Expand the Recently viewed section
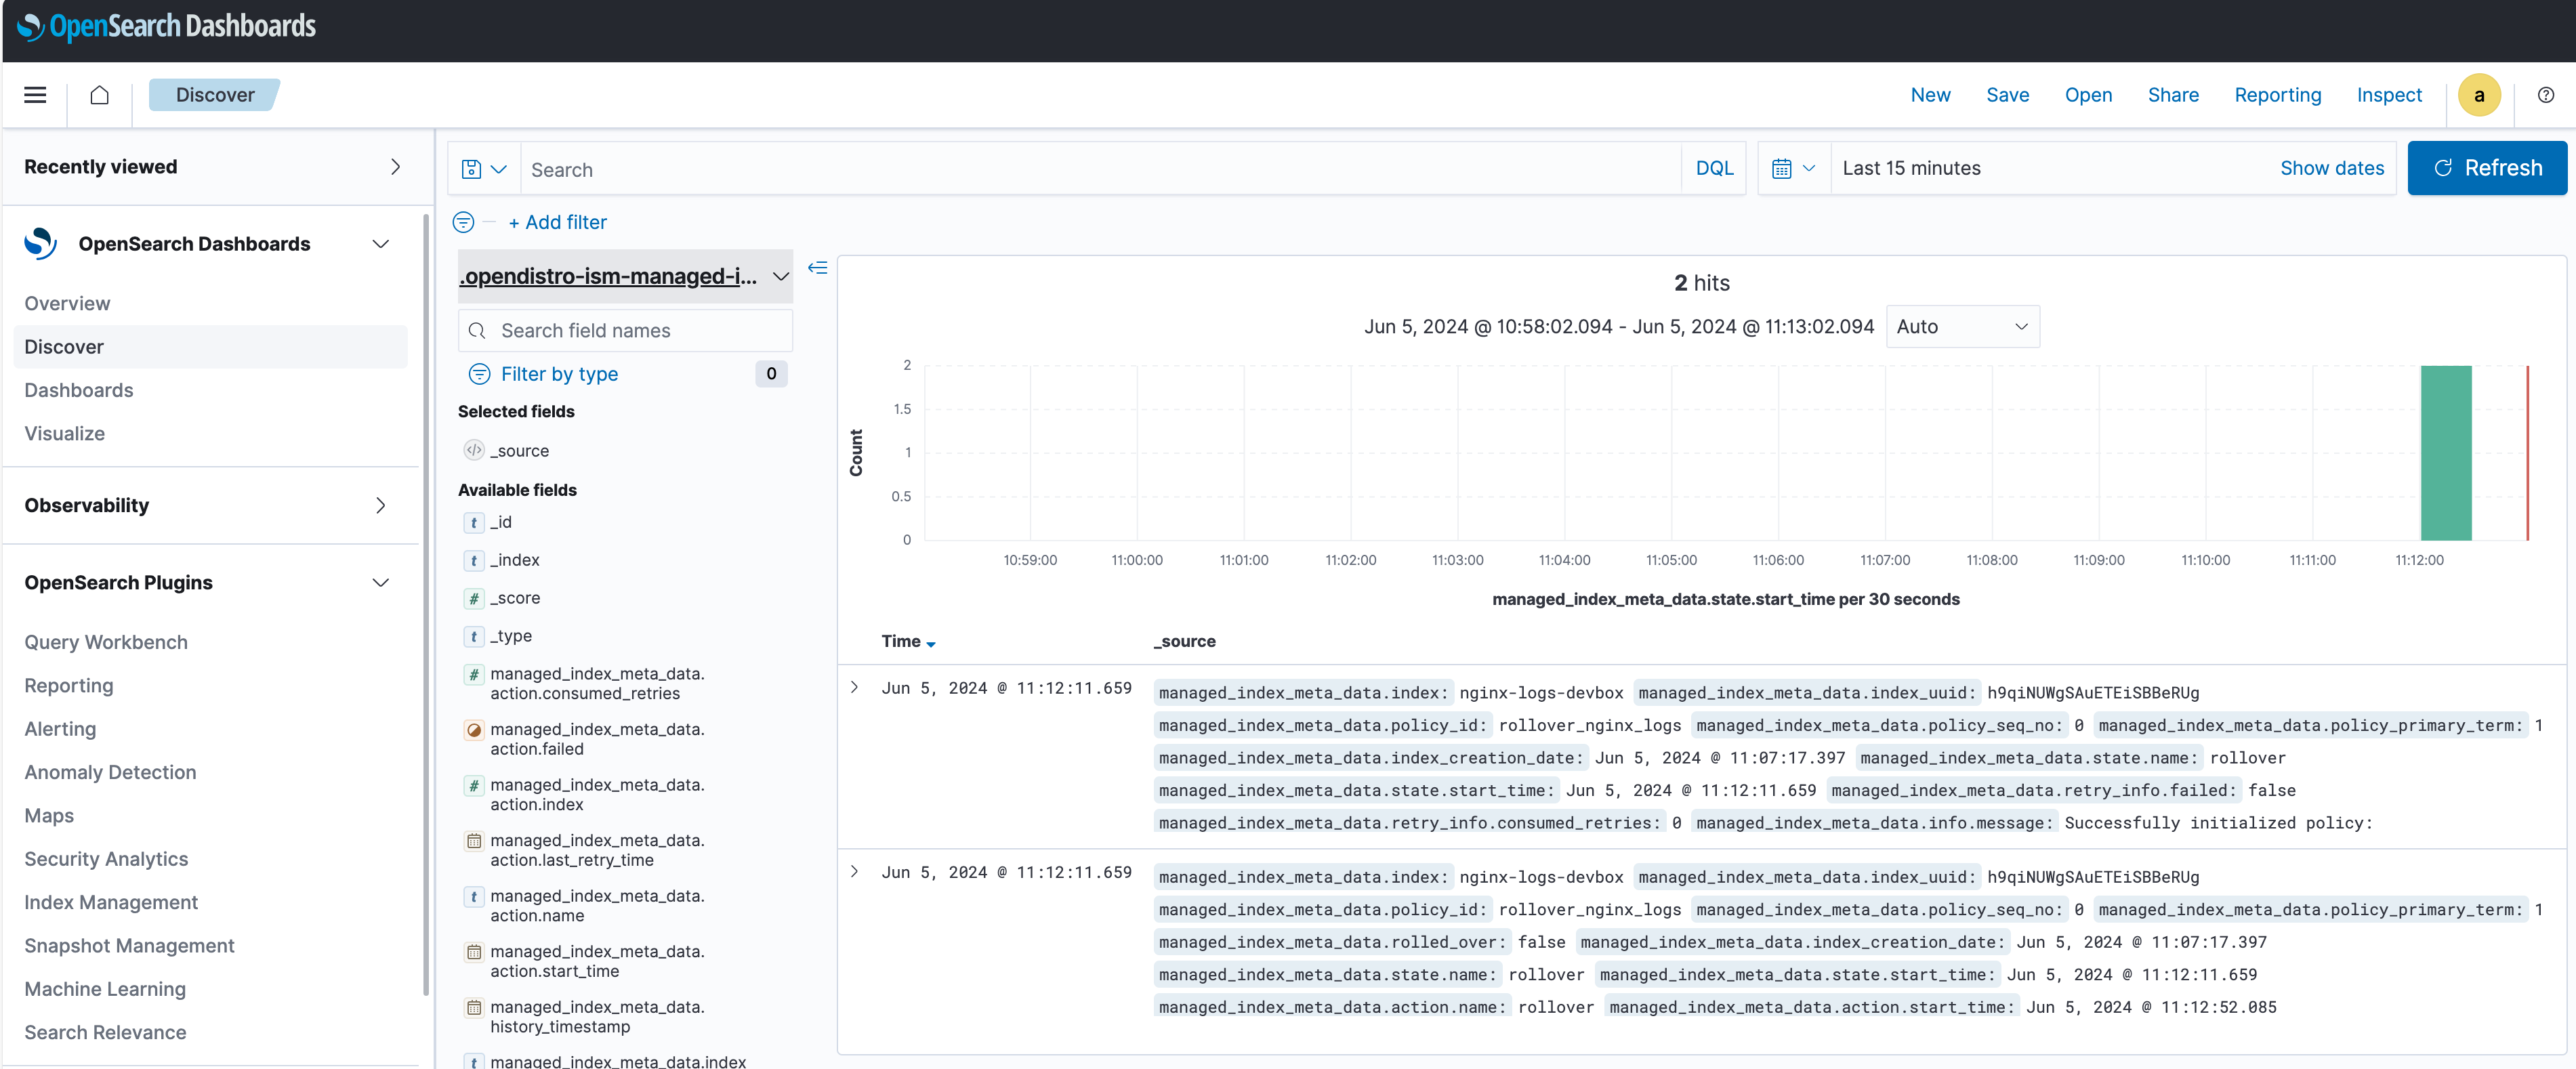Screen dimensions: 2576x1069 point(395,167)
